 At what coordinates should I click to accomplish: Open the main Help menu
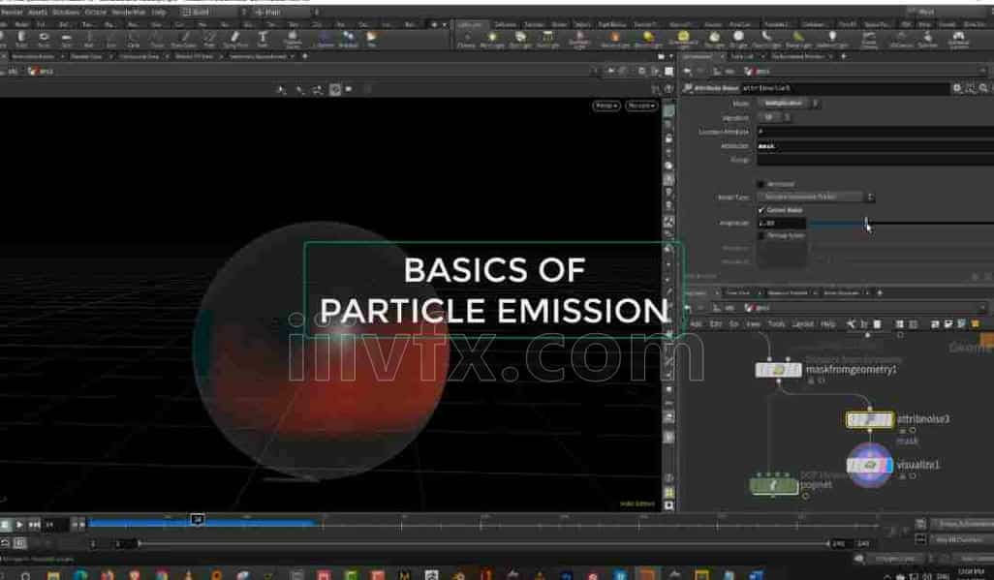(159, 12)
